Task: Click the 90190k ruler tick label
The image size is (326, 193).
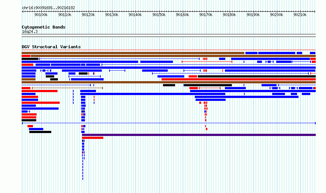Action: pyautogui.click(x=253, y=15)
